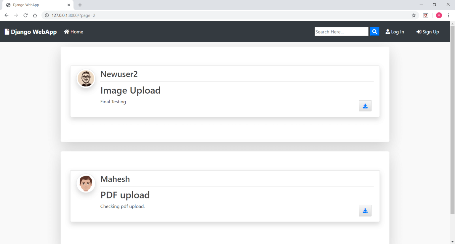Click the site info icon in address bar
The height and width of the screenshot is (244, 455).
tap(47, 15)
